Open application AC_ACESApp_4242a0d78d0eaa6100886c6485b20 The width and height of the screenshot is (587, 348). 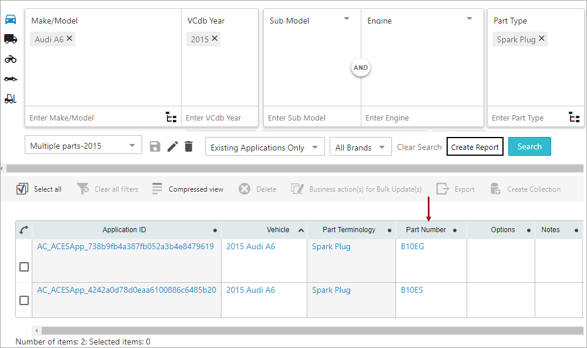(x=126, y=290)
